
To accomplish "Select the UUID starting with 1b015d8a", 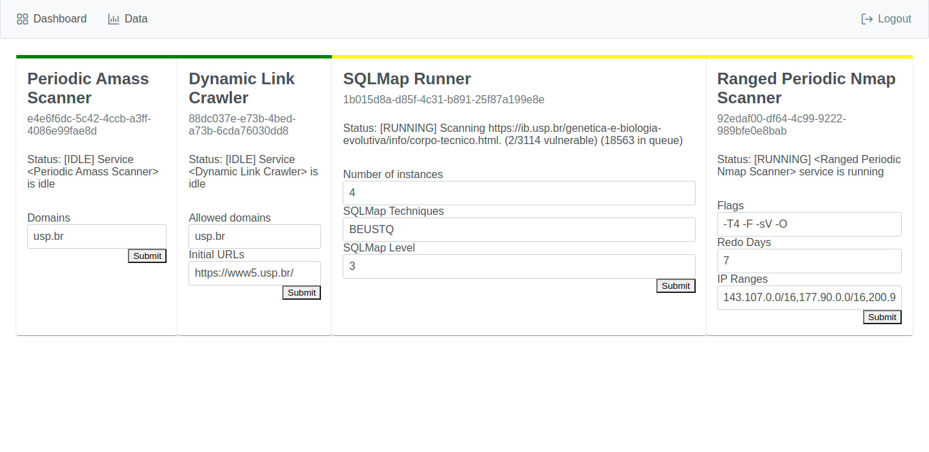I will 443,100.
